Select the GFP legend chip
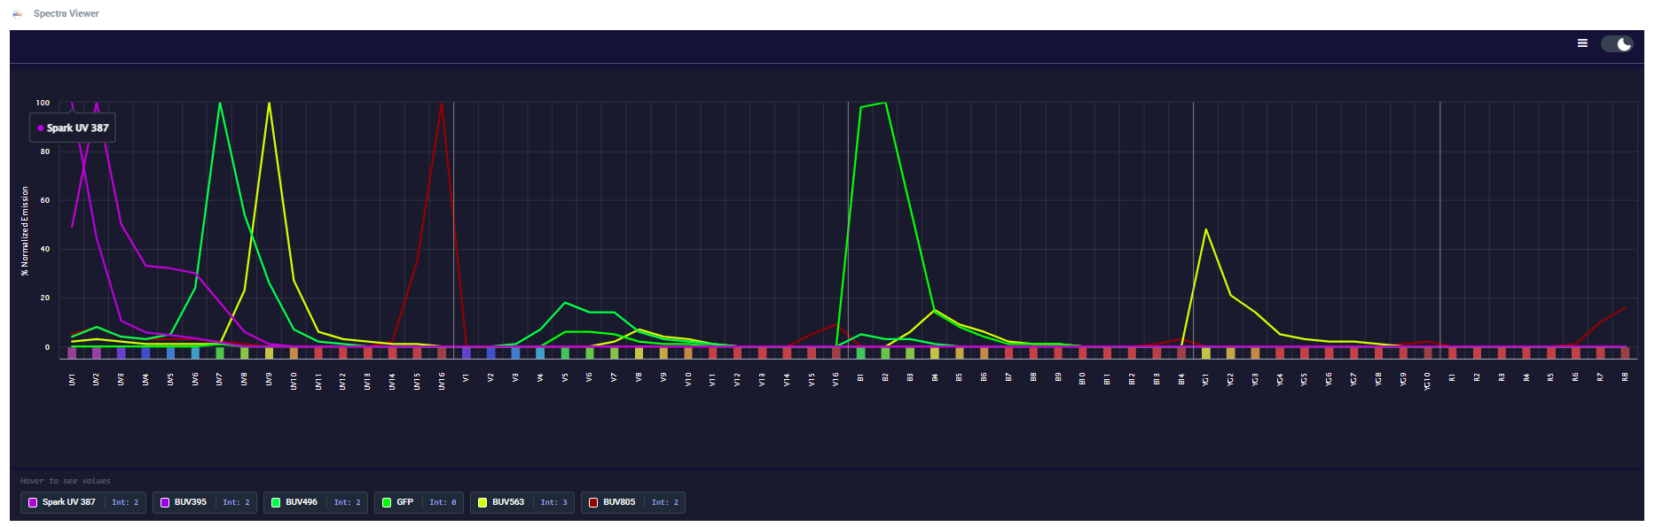The width and height of the screenshot is (1655, 527). (419, 502)
